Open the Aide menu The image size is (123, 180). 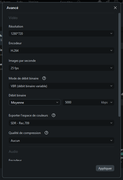[x=19, y=2]
